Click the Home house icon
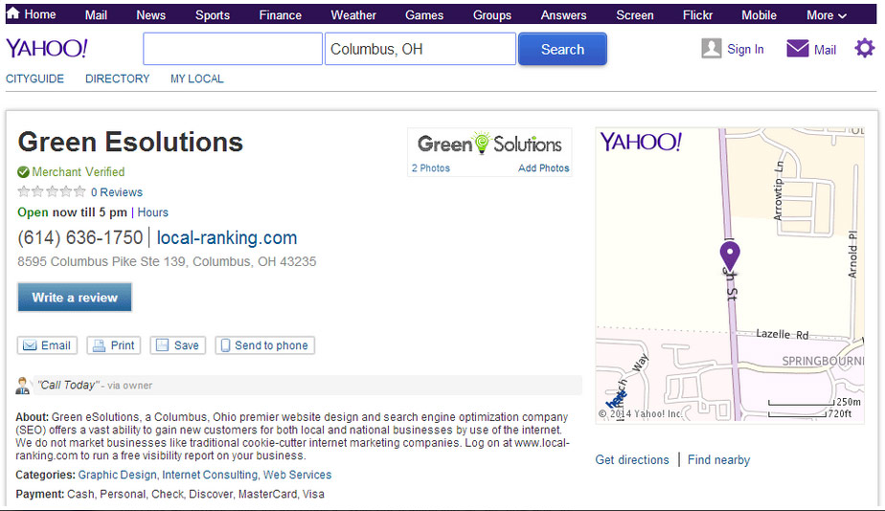885x511 pixels. pos(12,13)
